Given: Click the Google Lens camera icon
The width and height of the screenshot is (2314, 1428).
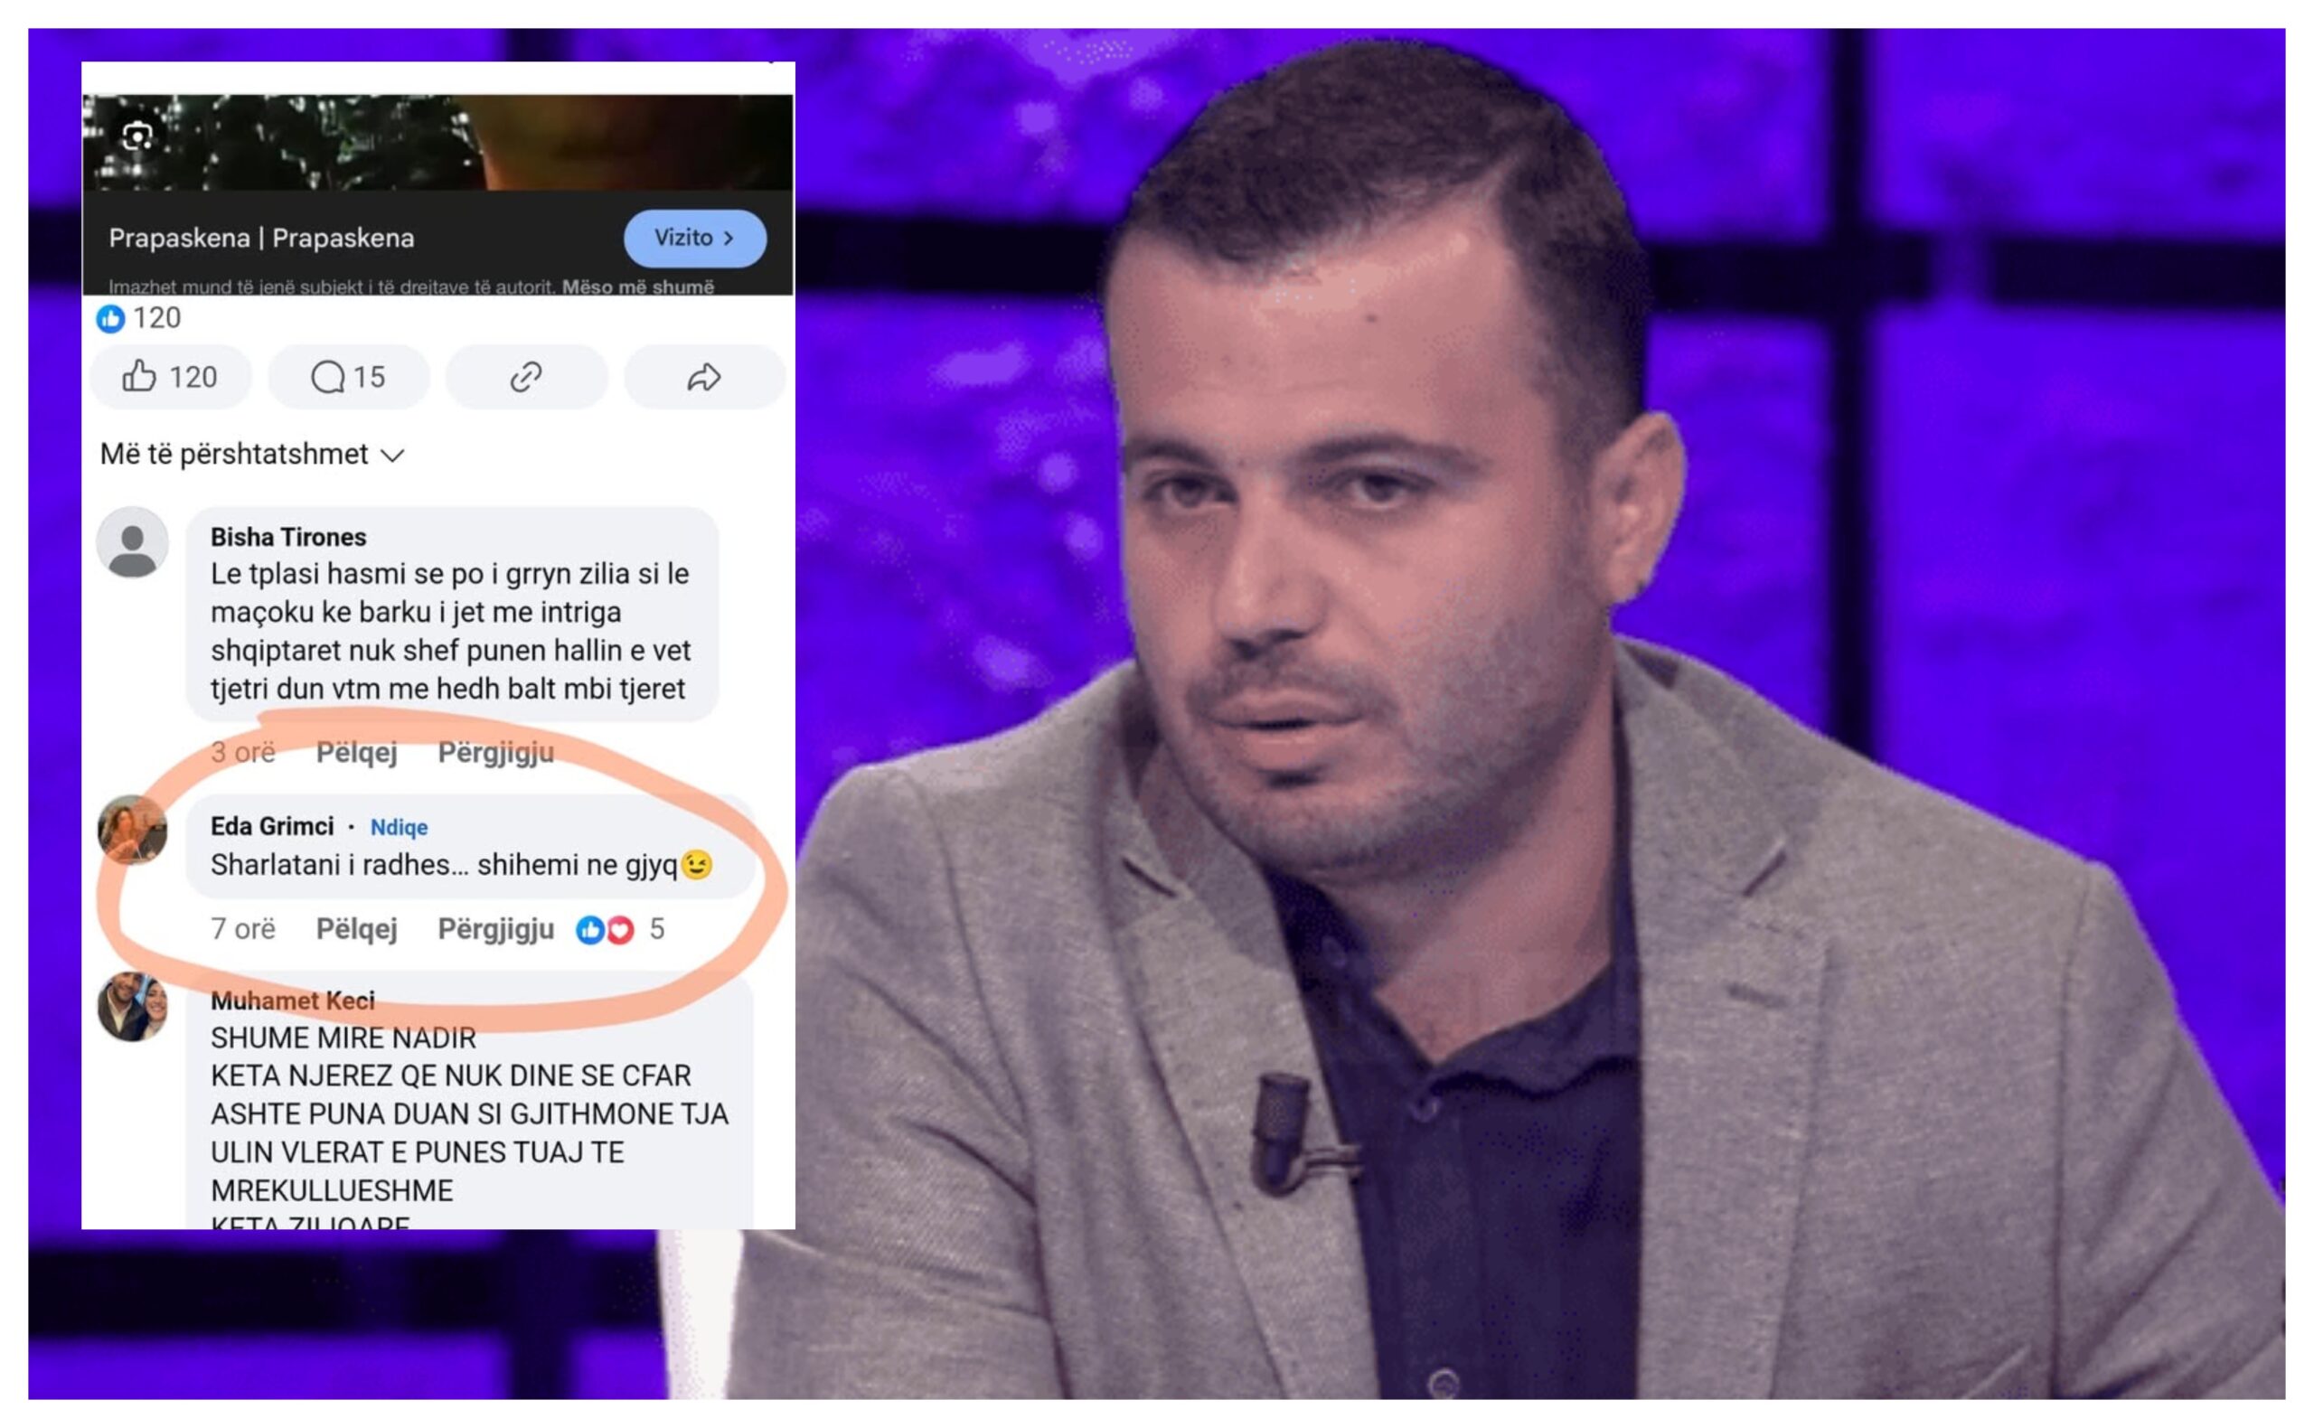Looking at the screenshot, I should pyautogui.click(x=138, y=136).
